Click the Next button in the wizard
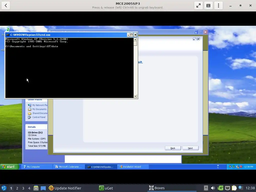This screenshot has width=256, height=192. pyautogui.click(x=190, y=148)
